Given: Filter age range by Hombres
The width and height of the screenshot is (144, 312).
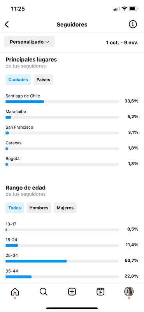Looking at the screenshot, I should [x=39, y=208].
